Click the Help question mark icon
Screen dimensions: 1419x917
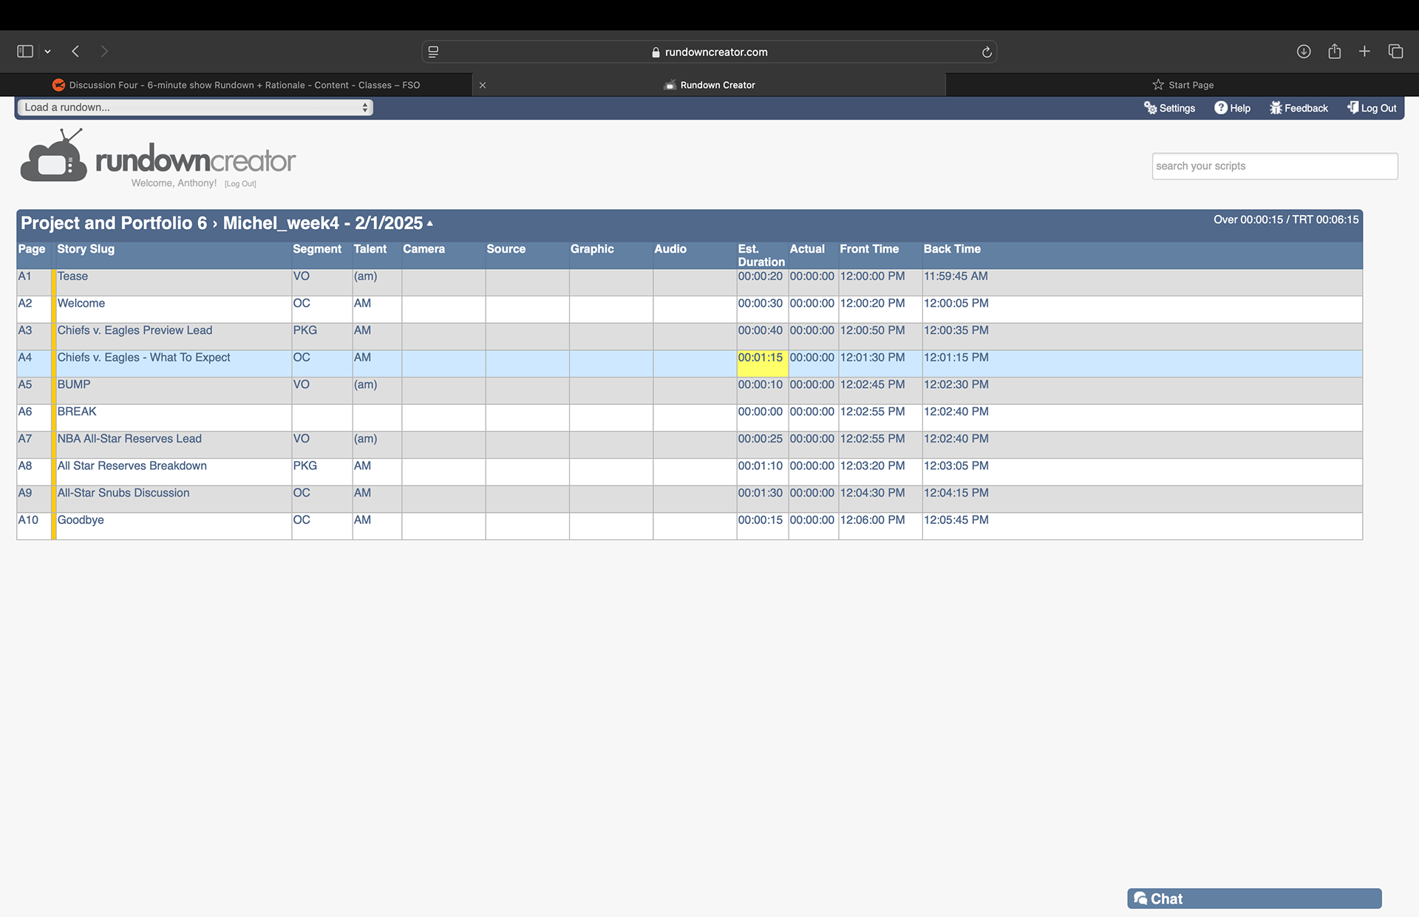1220,108
